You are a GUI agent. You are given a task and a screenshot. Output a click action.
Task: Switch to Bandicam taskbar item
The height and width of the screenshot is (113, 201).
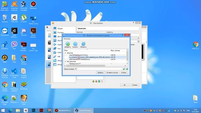(x=63, y=110)
